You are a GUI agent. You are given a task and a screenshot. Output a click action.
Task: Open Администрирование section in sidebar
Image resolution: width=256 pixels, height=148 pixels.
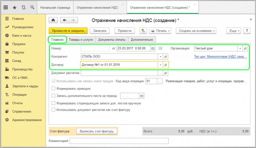pos(27,120)
